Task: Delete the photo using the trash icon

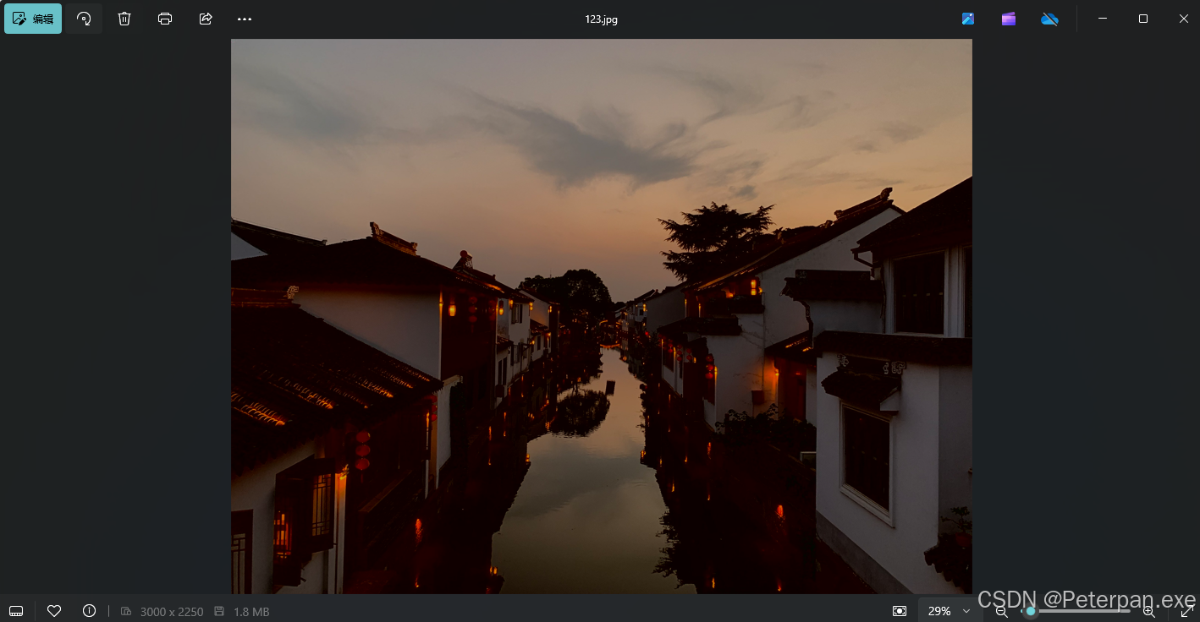Action: [124, 19]
